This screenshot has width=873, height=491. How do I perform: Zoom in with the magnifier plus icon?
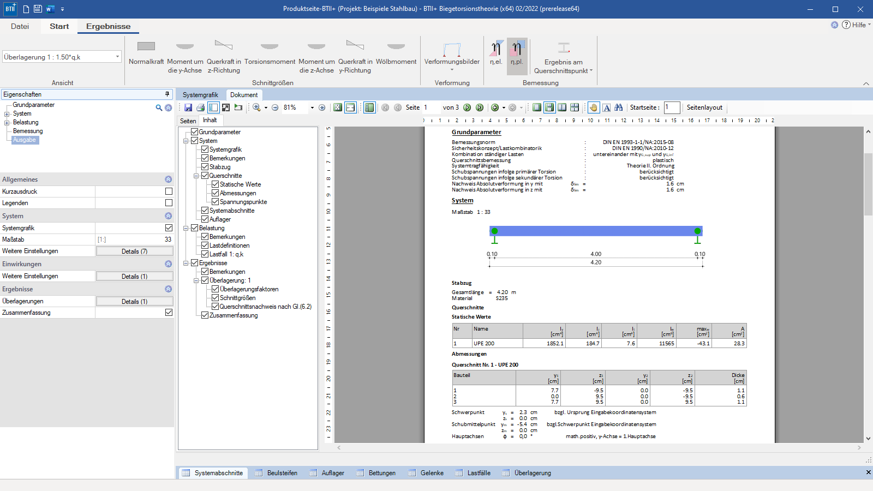(256, 107)
